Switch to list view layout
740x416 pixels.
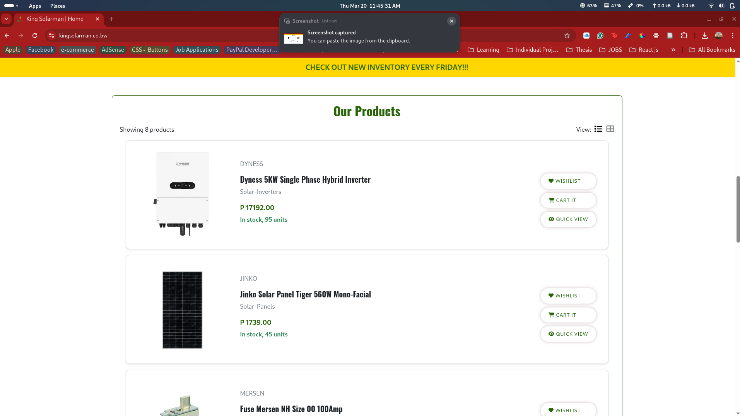tap(598, 129)
